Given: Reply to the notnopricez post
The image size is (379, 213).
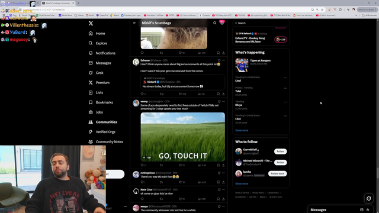Looking at the screenshot, I should pos(142,182).
